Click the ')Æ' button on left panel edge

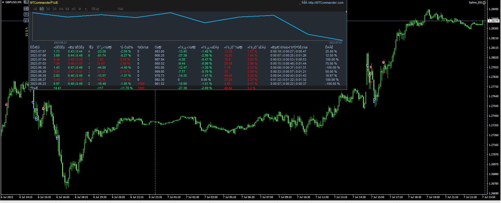(x=26, y=9)
